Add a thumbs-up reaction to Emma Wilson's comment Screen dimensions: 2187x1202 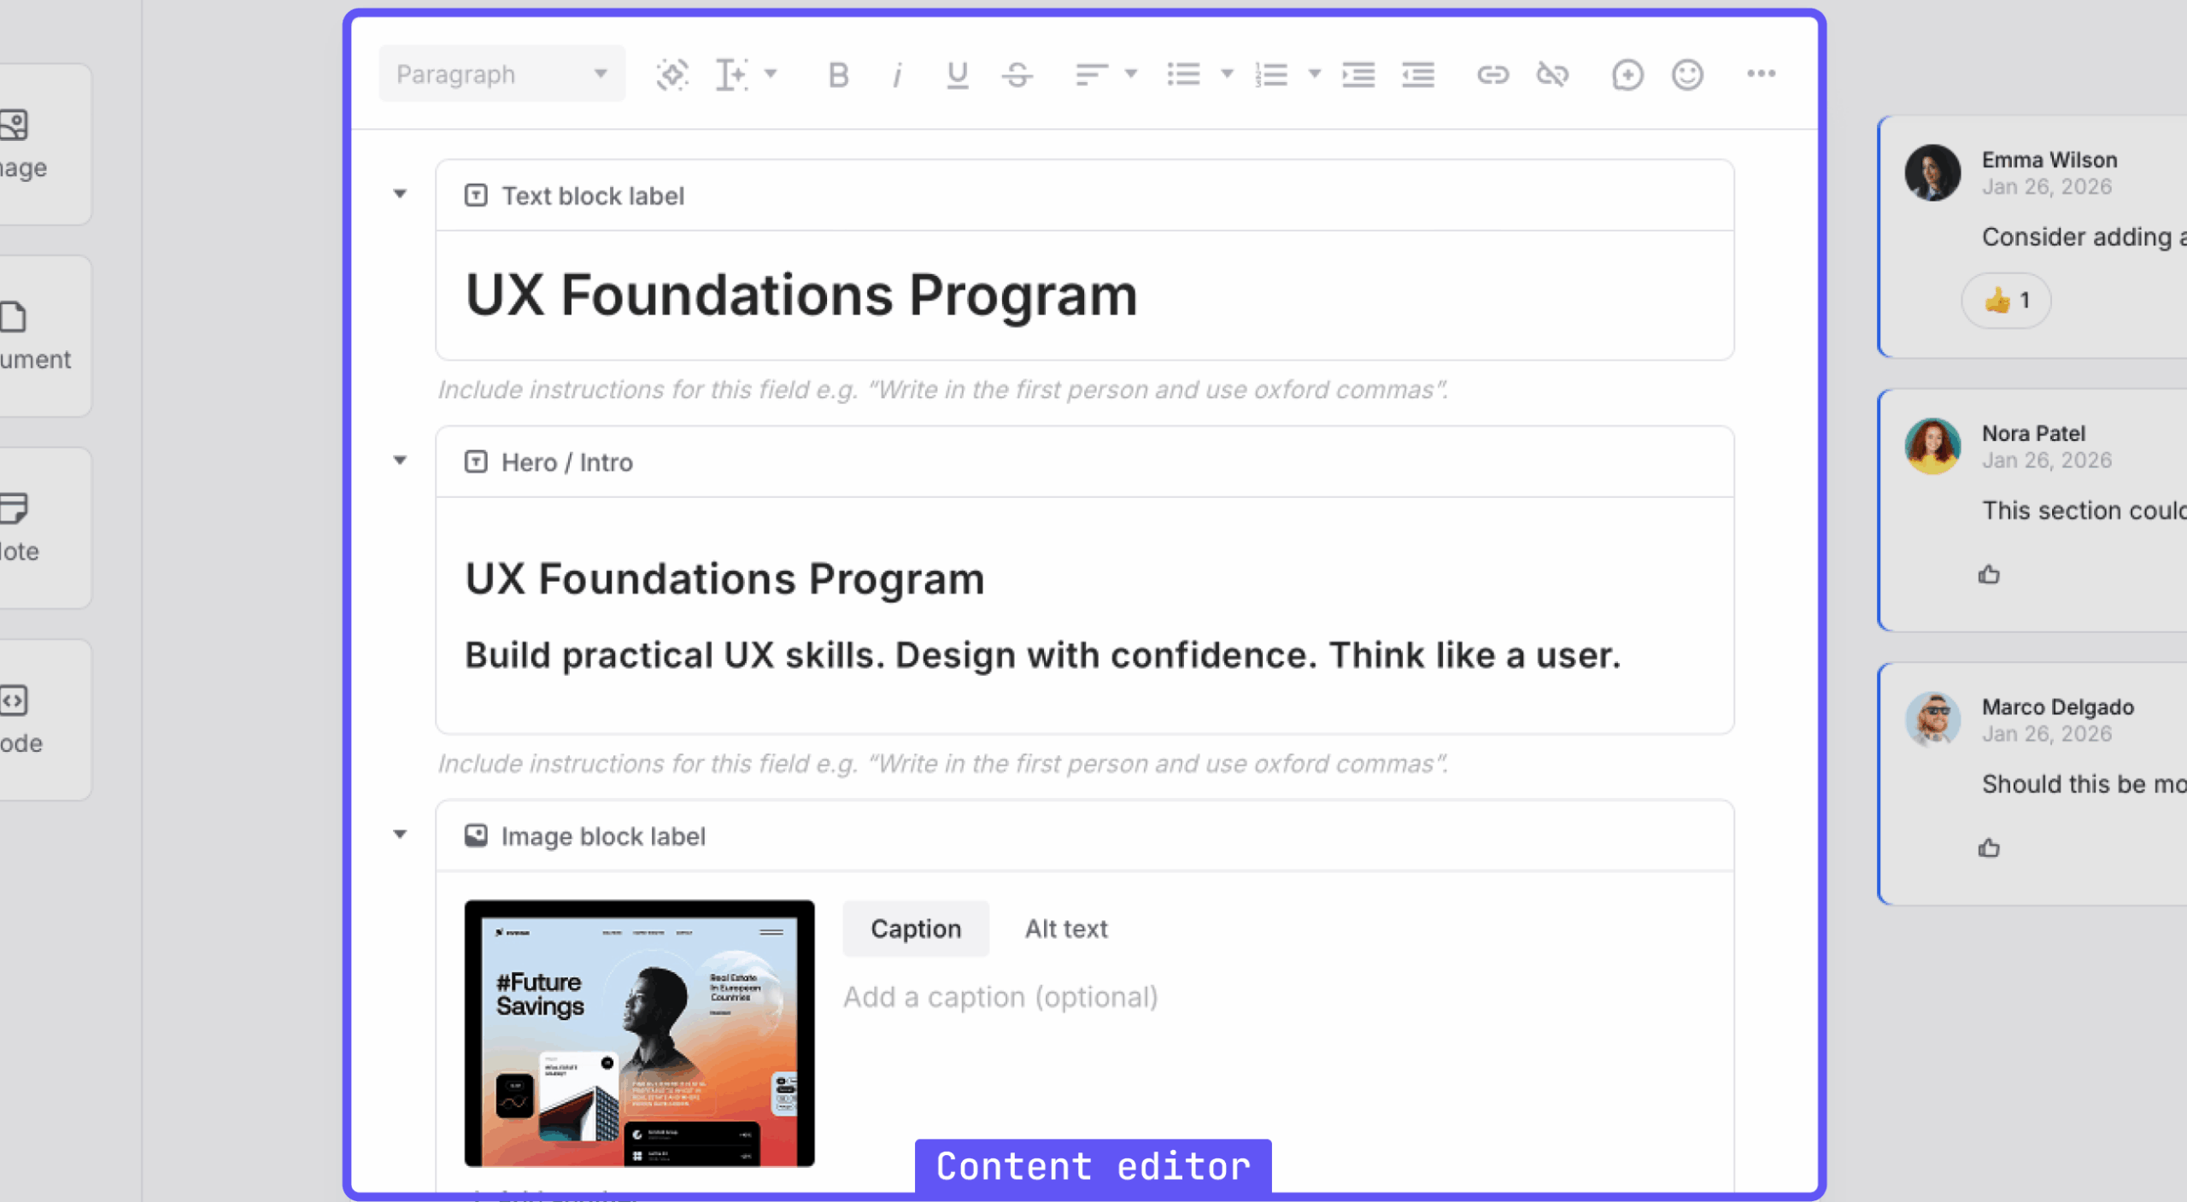2005,300
